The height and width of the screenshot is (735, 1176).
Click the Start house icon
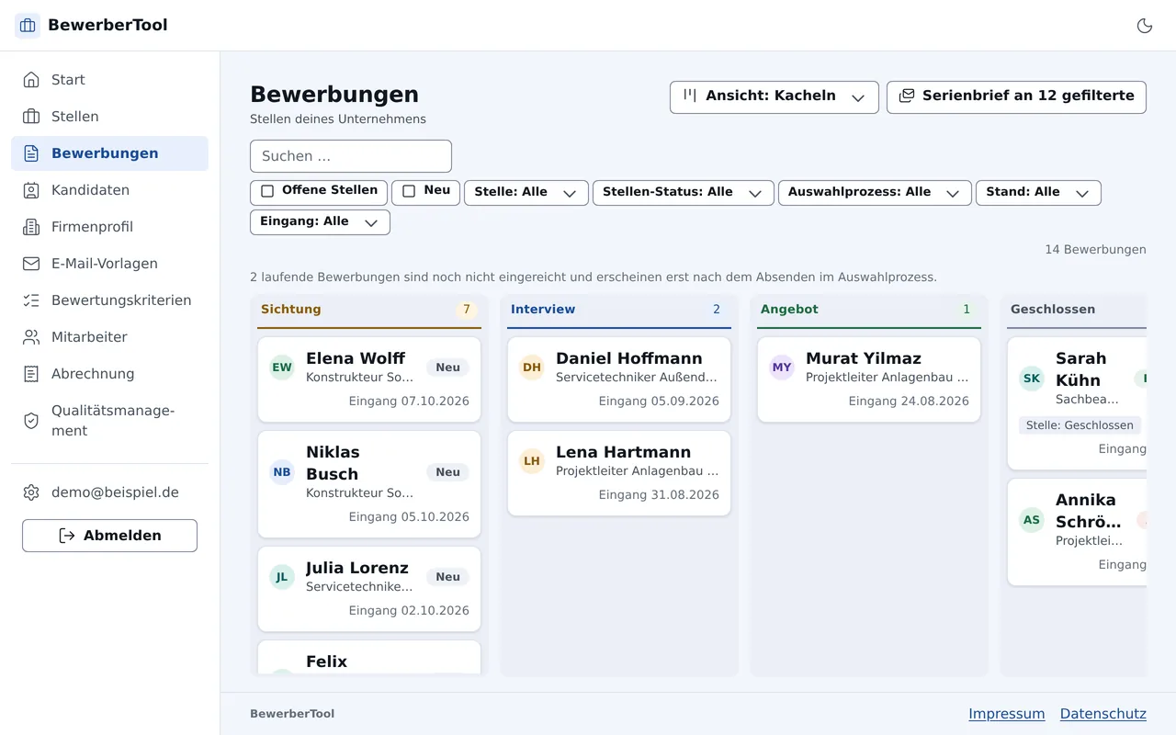31,80
